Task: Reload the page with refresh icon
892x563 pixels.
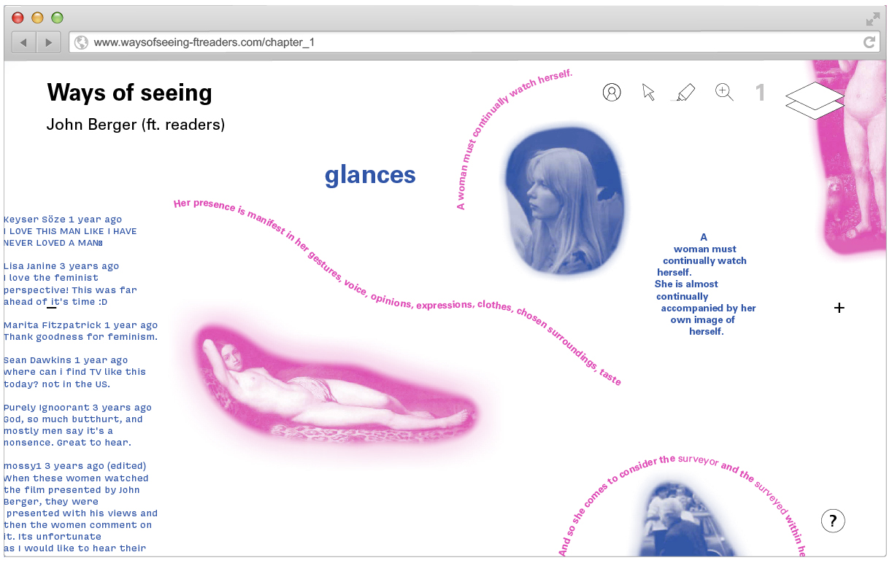Action: pyautogui.click(x=869, y=42)
